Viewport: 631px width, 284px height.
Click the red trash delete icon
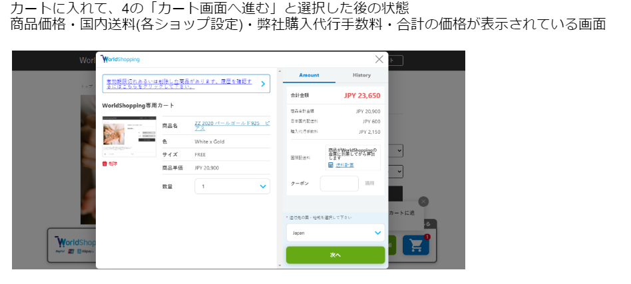105,164
